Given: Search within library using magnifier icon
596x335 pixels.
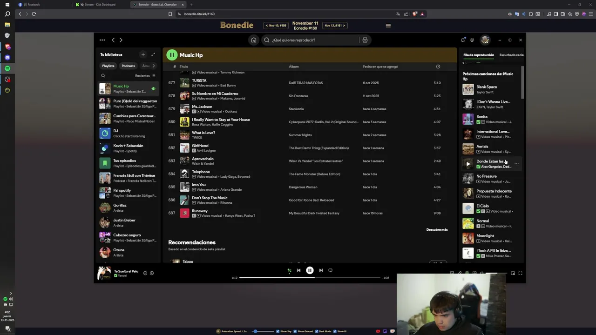Looking at the screenshot, I should tap(103, 75).
